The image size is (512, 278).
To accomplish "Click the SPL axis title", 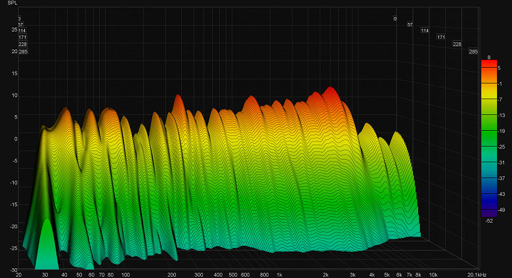I will (12, 3).
